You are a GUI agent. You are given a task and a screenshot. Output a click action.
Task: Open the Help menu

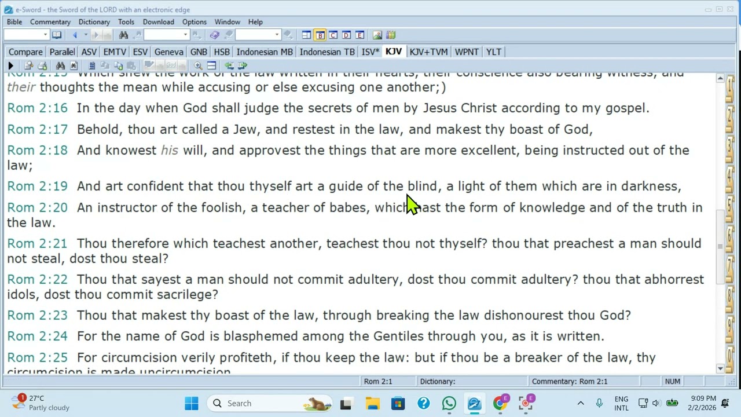click(255, 22)
